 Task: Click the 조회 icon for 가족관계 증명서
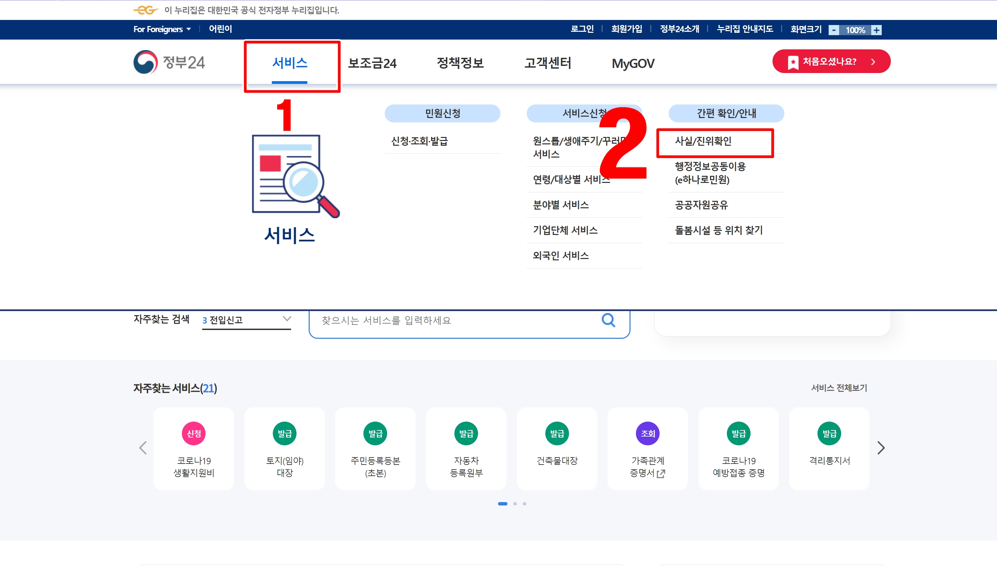coord(647,433)
